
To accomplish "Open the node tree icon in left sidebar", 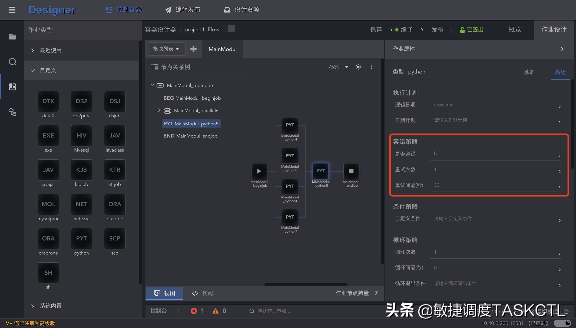I will (x=12, y=112).
